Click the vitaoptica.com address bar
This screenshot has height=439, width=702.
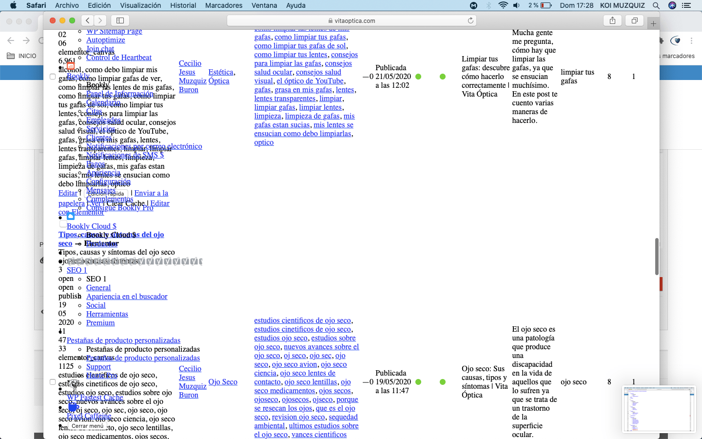(x=351, y=20)
